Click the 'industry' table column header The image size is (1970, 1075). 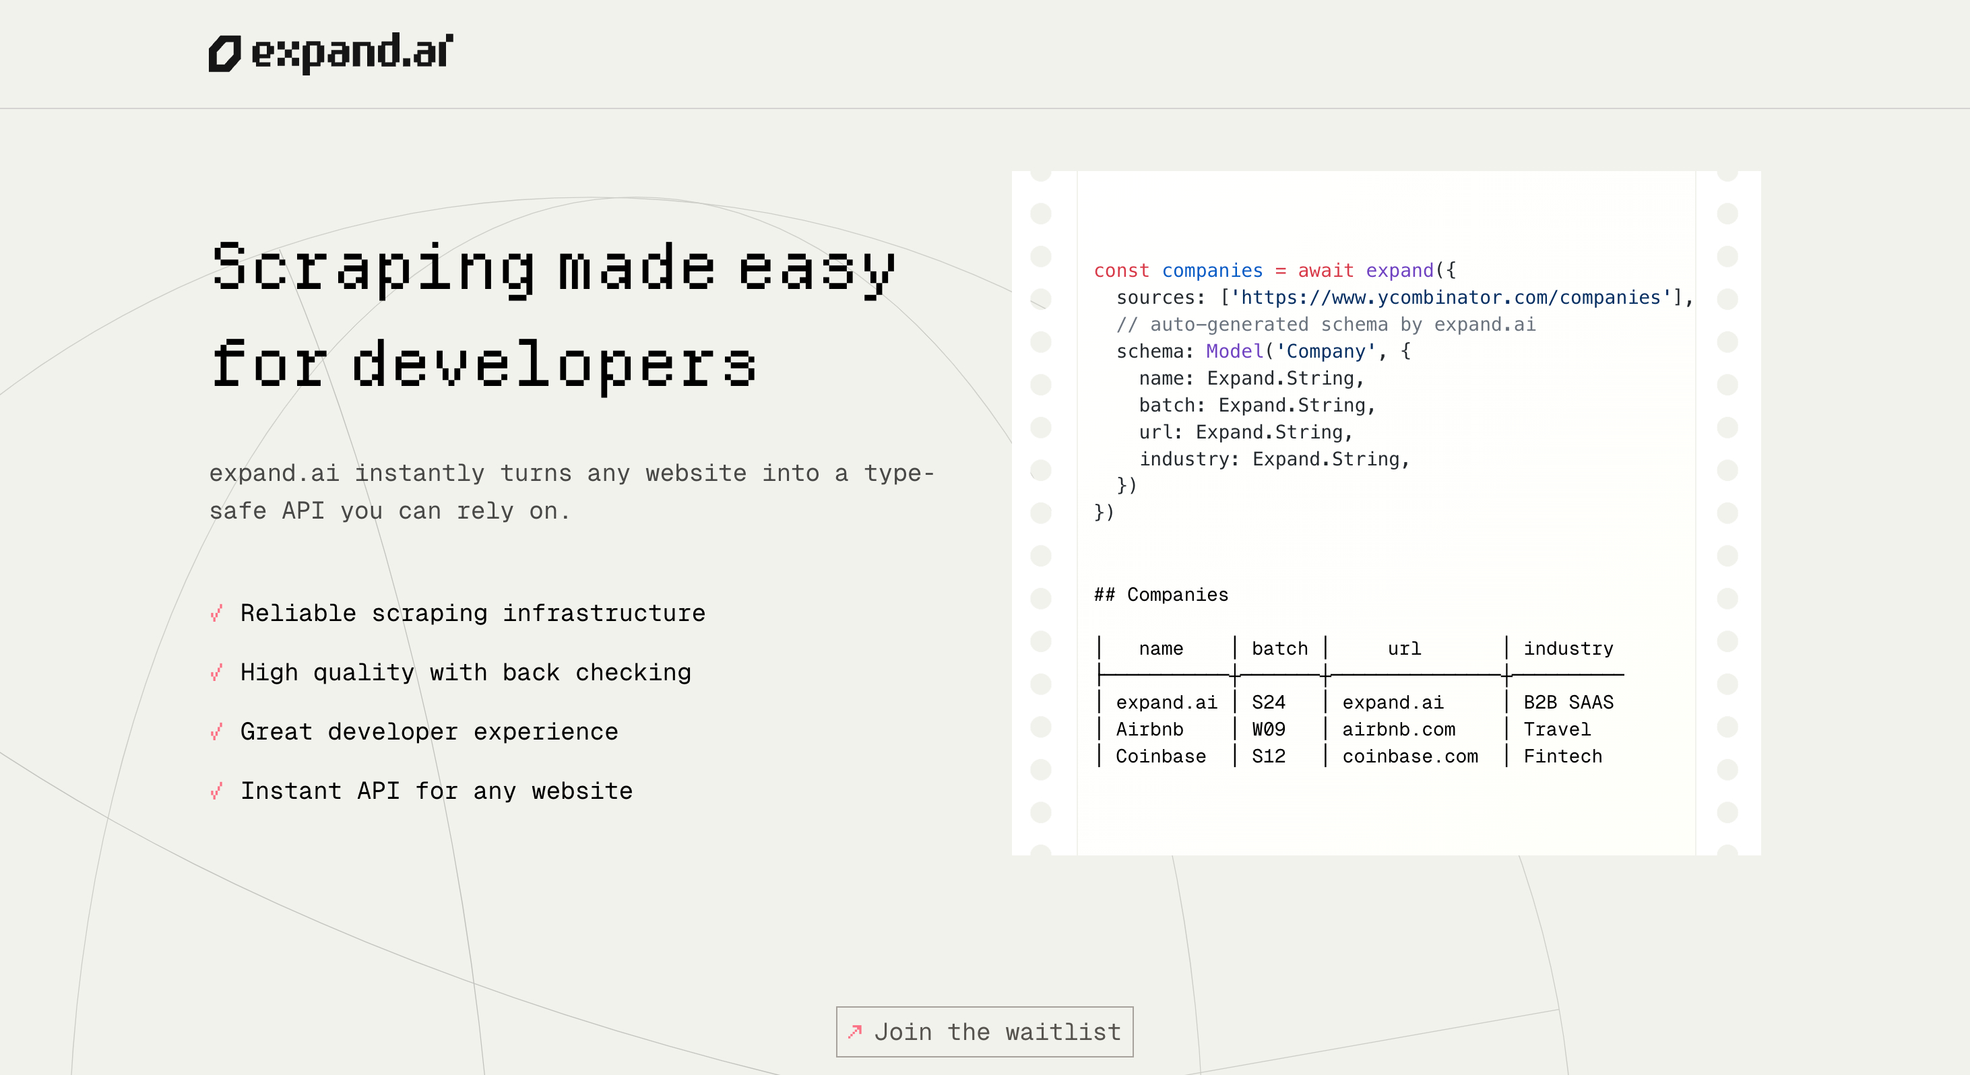[x=1568, y=649]
